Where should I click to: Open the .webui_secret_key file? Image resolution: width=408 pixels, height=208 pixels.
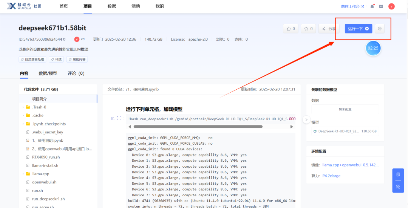pyautogui.click(x=48, y=132)
